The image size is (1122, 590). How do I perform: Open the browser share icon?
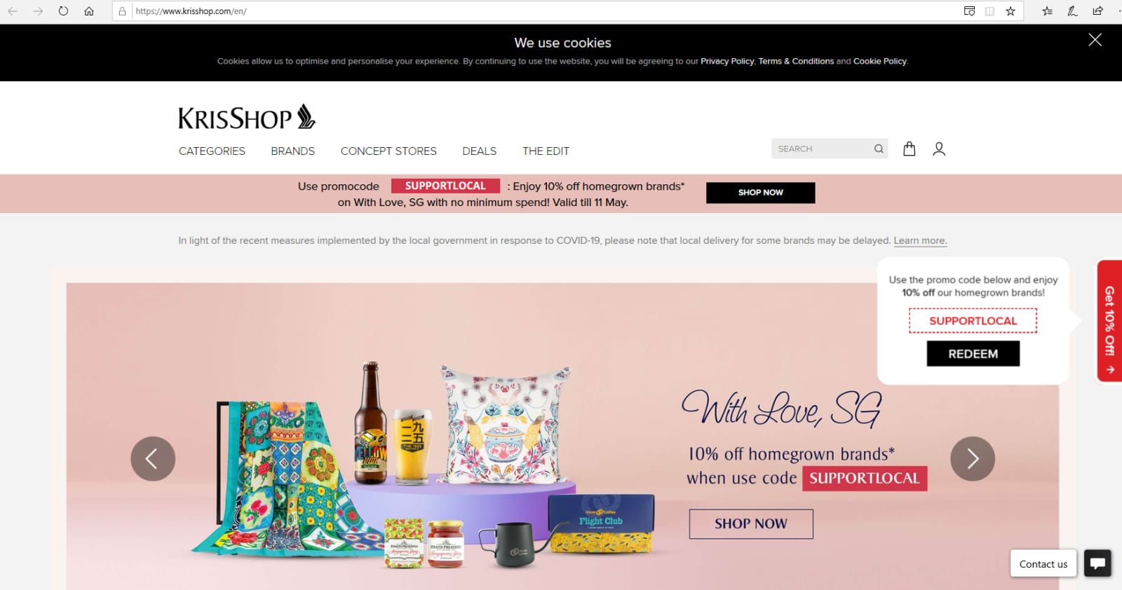(x=1097, y=11)
